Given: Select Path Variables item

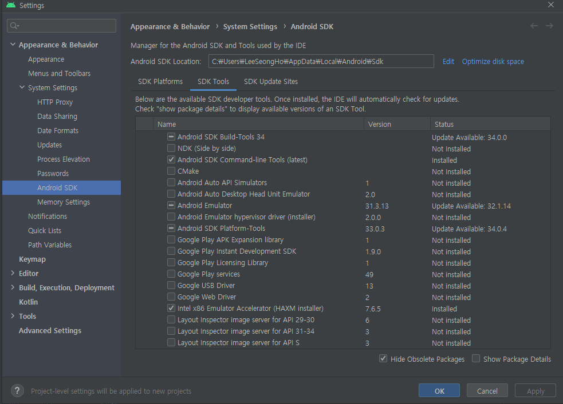Looking at the screenshot, I should coord(50,245).
